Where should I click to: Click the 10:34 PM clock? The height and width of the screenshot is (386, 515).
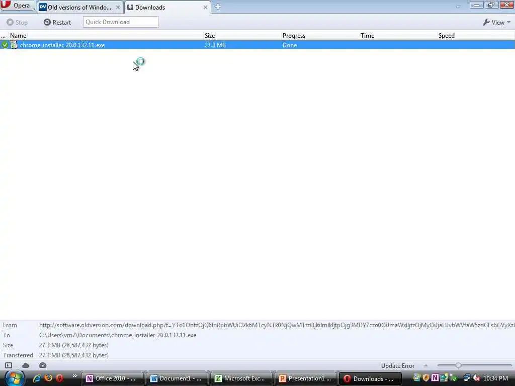pyautogui.click(x=495, y=378)
